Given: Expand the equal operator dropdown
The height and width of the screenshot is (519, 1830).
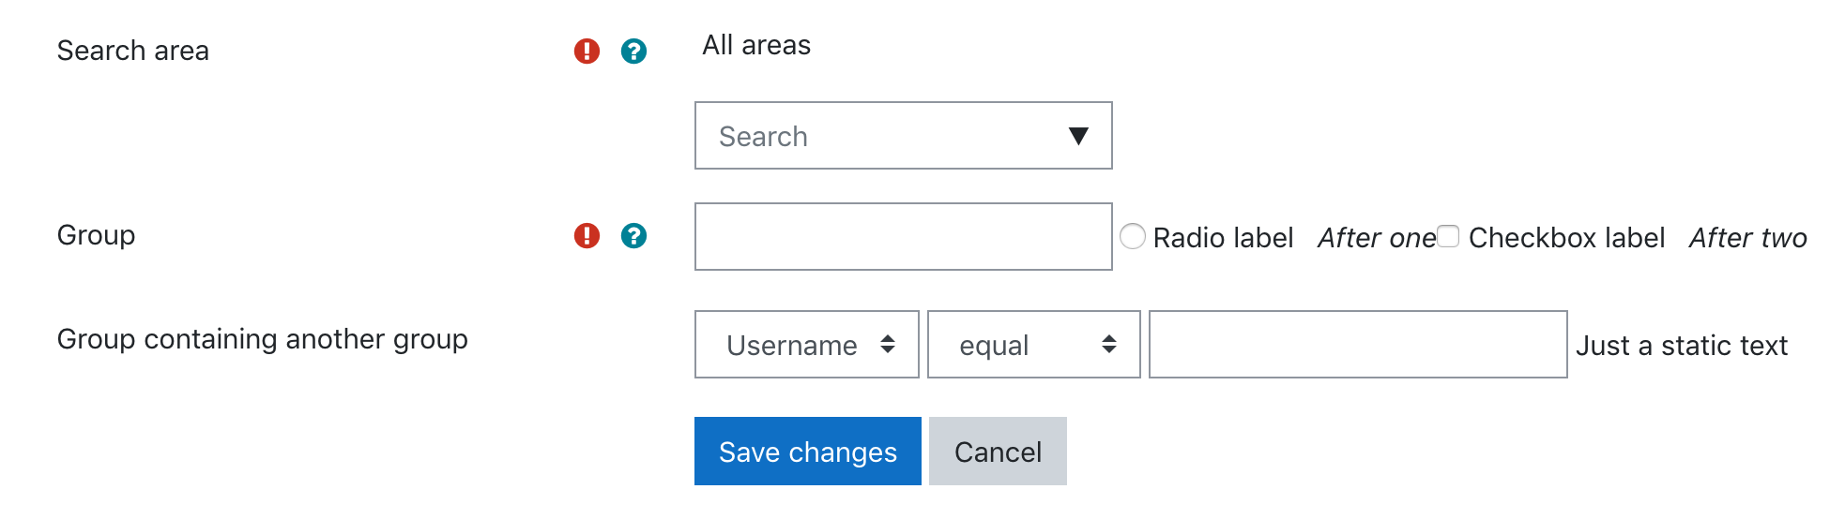Looking at the screenshot, I should 1033,345.
